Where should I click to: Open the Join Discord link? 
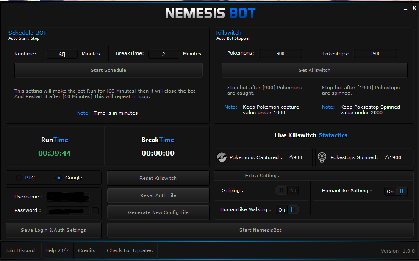click(20, 250)
